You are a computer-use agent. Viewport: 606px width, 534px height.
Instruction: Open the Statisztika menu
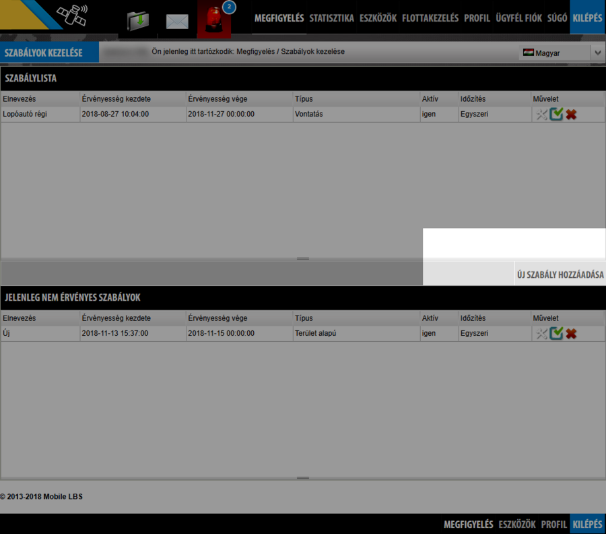[x=331, y=18]
